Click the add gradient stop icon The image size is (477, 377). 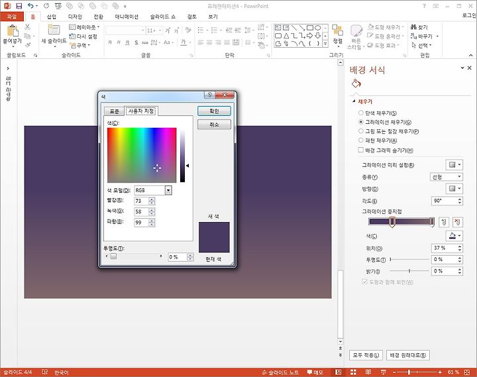tap(443, 222)
